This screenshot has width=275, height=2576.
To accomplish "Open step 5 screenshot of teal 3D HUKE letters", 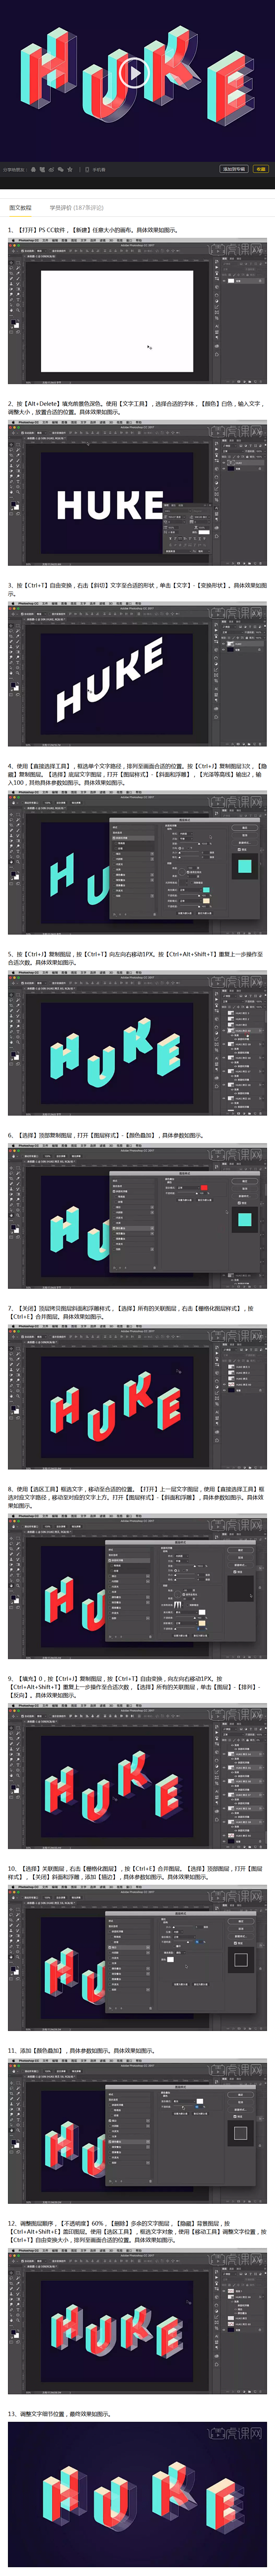I will pyautogui.click(x=137, y=1043).
